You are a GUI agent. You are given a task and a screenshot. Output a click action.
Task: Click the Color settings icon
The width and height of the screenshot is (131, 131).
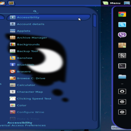click(12, 105)
